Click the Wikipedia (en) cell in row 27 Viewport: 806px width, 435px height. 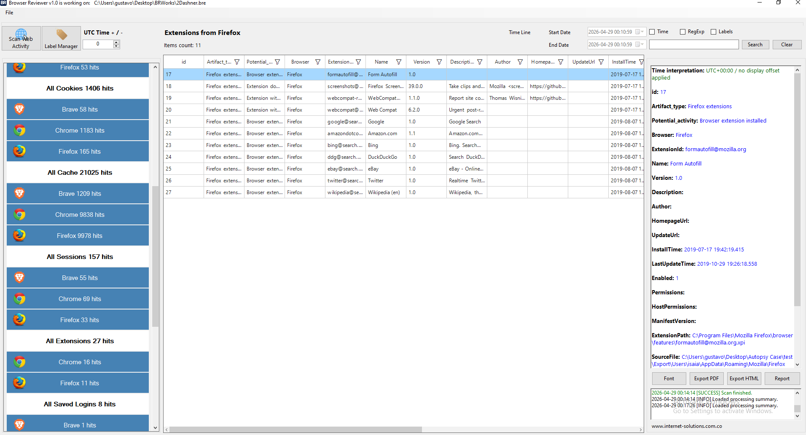tap(386, 192)
